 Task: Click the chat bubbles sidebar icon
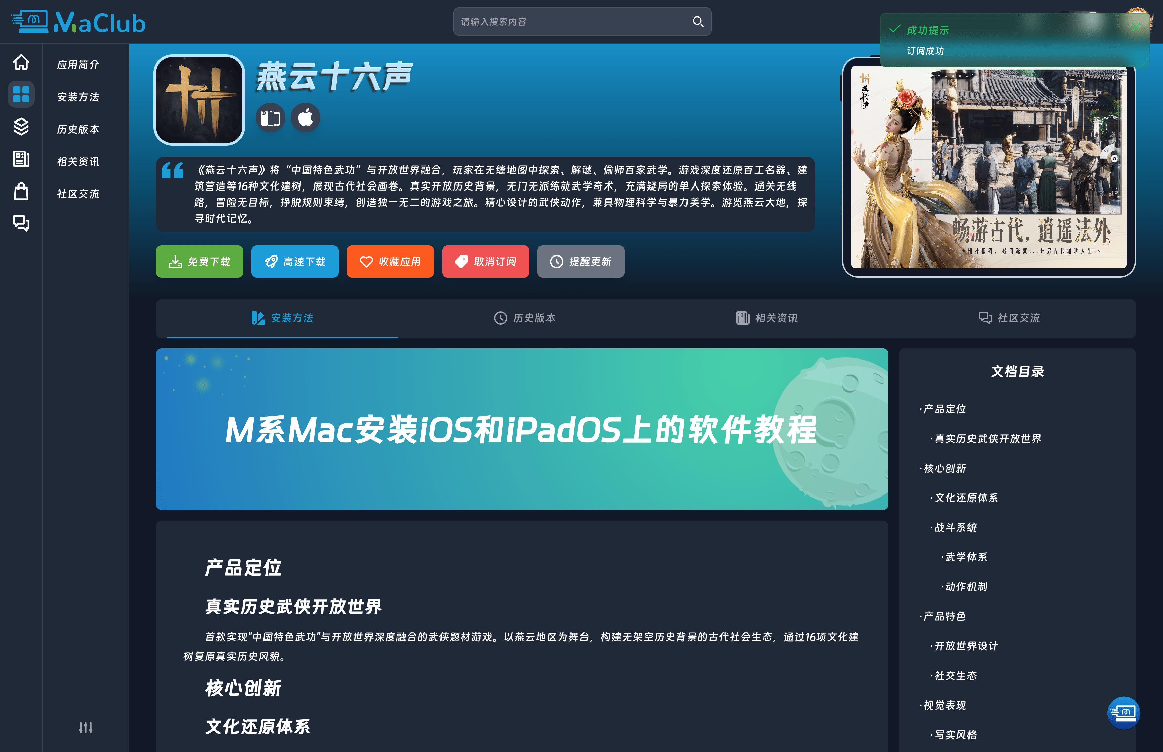pos(21,223)
